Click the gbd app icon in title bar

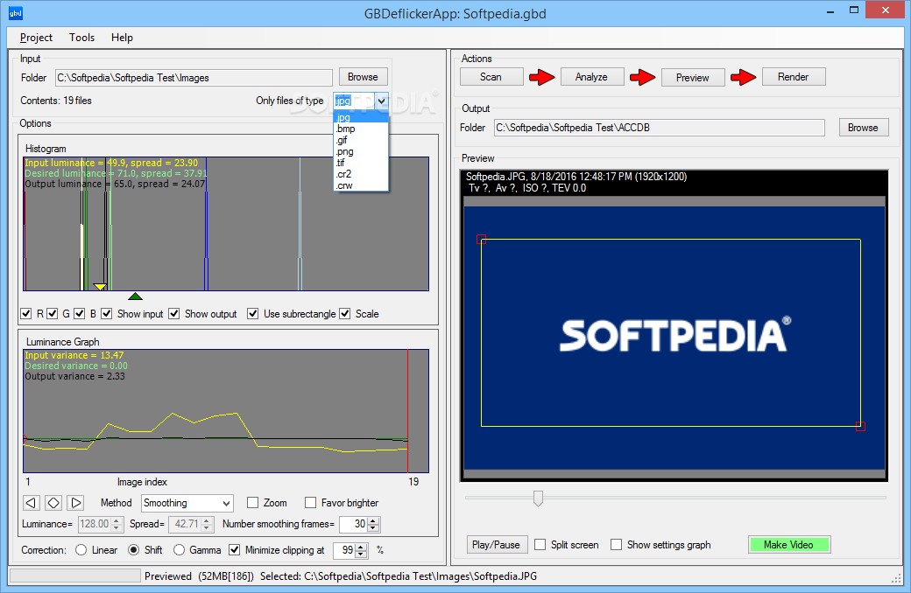click(x=16, y=13)
